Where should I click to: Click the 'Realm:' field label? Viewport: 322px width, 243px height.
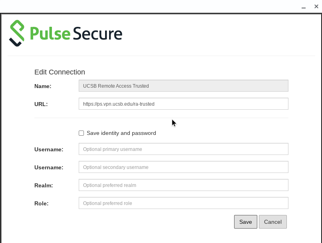click(44, 185)
